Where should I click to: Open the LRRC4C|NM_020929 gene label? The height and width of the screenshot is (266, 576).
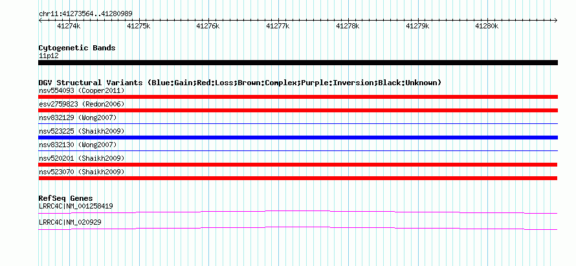(x=70, y=222)
